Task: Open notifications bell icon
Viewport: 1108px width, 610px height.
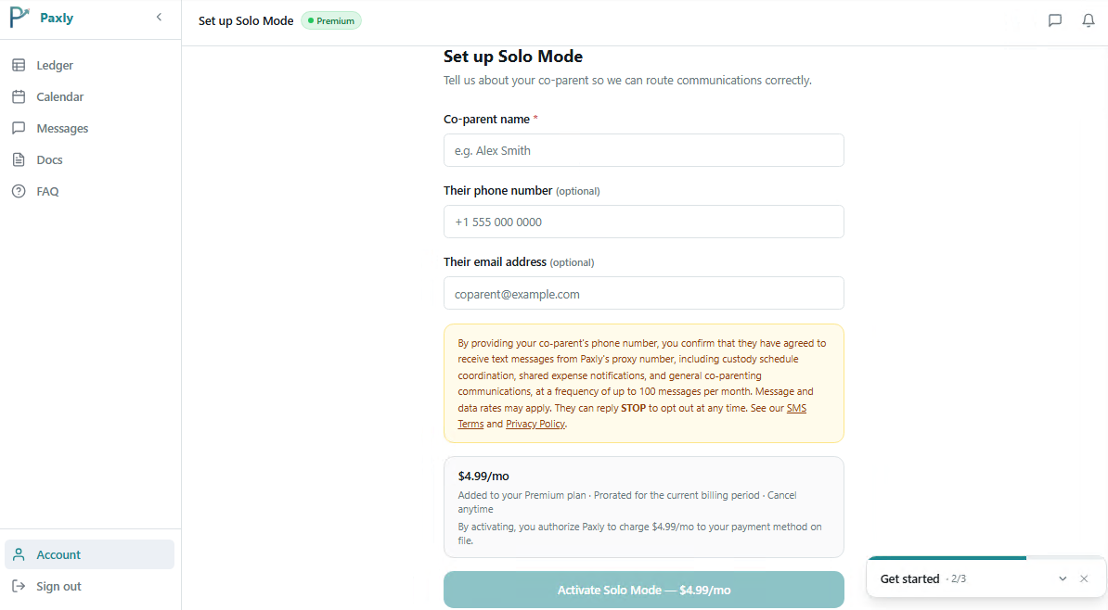Action: (1089, 20)
